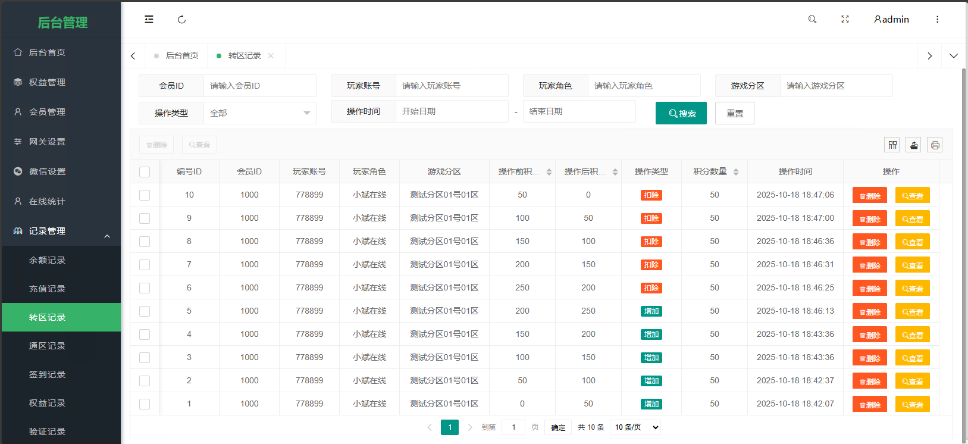The width and height of the screenshot is (968, 444).
Task: Go to 签到记录 submenu item
Action: [61, 374]
